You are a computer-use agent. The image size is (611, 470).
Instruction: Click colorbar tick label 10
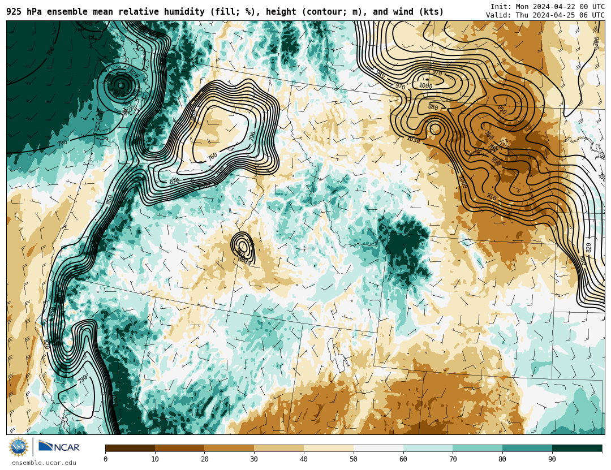click(155, 459)
